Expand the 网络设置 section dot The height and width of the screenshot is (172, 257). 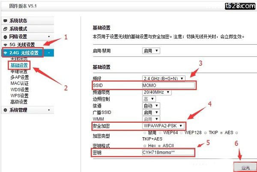coord(49,36)
